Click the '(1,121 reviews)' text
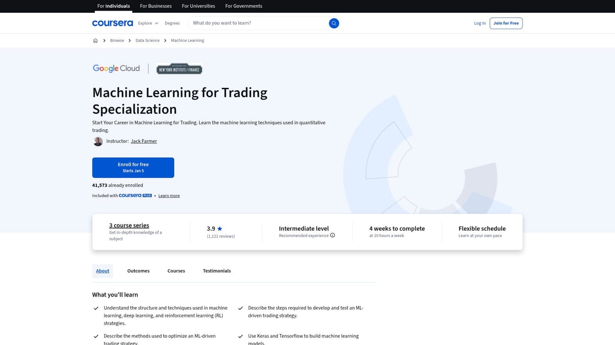The width and height of the screenshot is (615, 345). click(x=221, y=236)
